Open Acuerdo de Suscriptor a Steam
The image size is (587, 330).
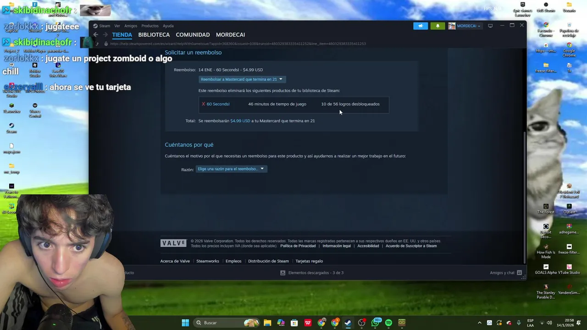(411, 246)
